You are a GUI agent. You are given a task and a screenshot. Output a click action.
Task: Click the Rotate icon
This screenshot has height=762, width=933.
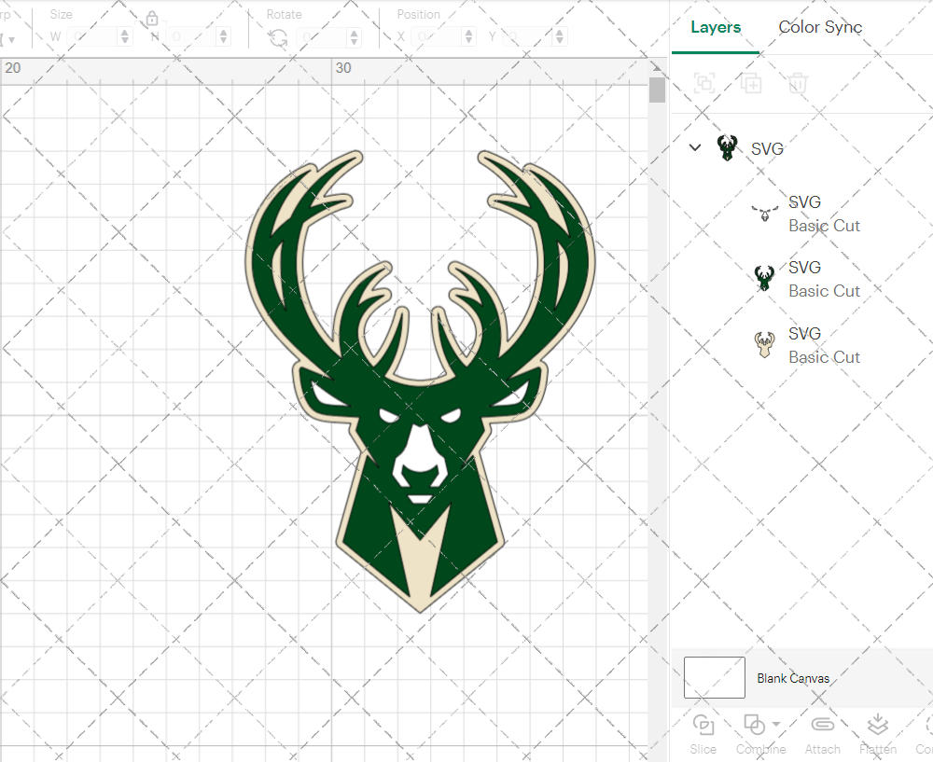point(278,38)
